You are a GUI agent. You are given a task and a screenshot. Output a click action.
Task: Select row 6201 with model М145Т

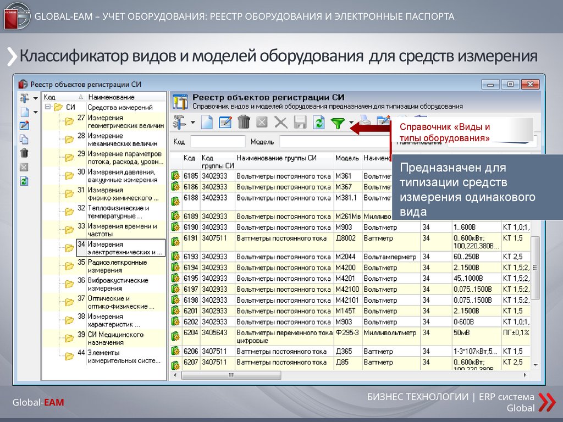coord(350,311)
